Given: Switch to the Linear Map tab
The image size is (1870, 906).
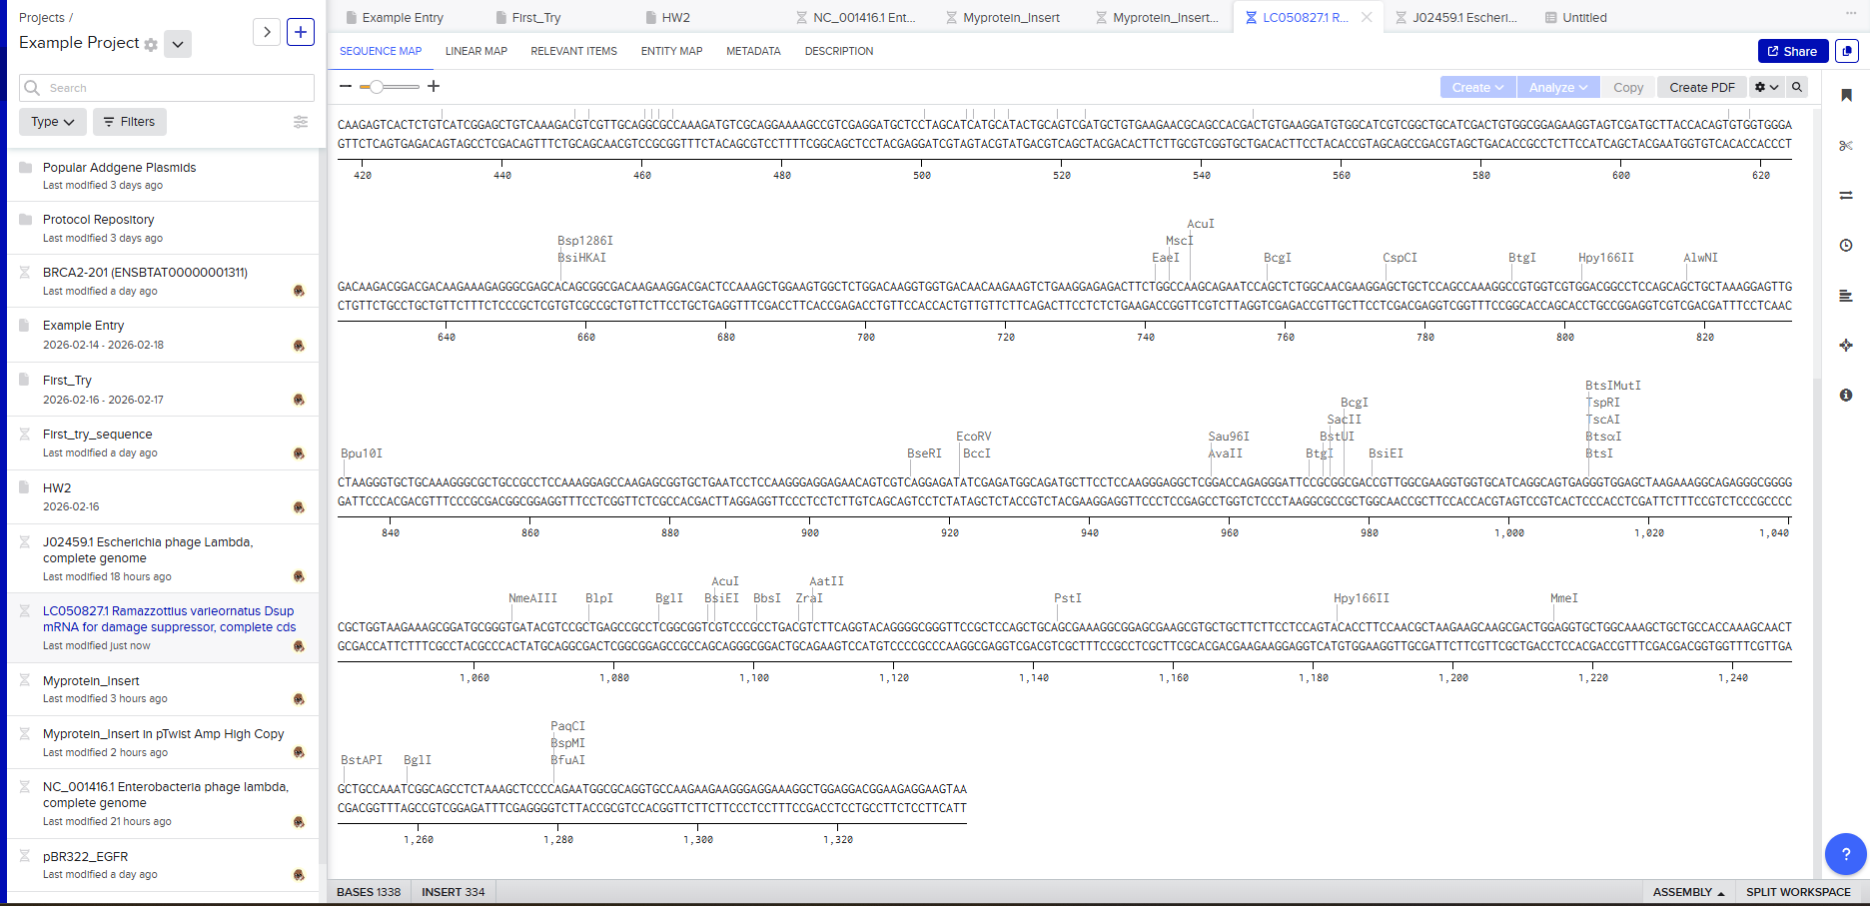Looking at the screenshot, I should point(475,51).
